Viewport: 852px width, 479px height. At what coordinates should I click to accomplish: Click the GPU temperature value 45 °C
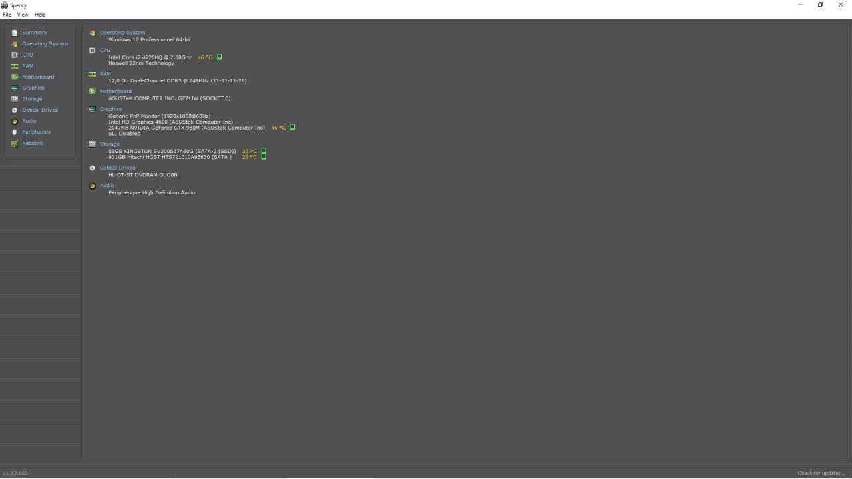coord(278,128)
